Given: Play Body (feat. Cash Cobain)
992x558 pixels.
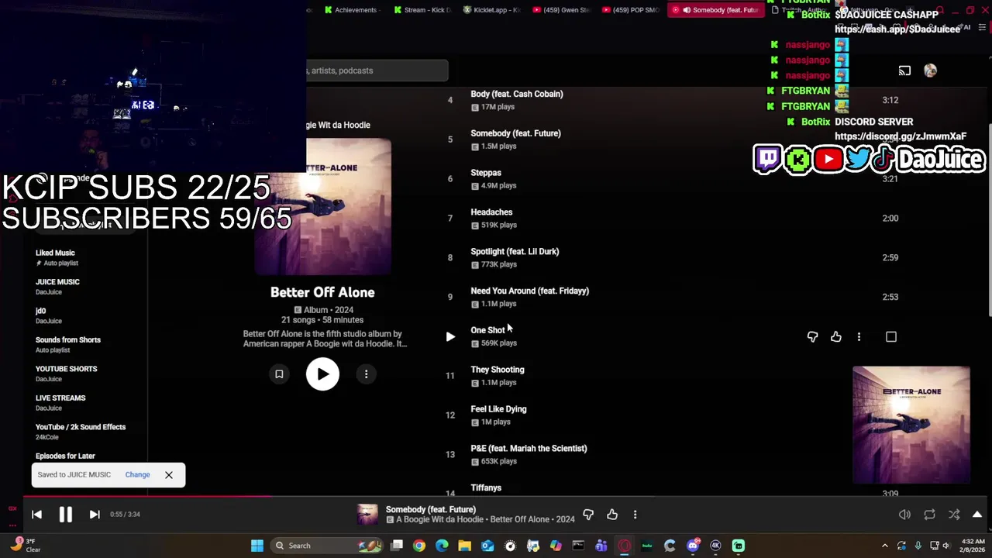Looking at the screenshot, I should point(517,94).
